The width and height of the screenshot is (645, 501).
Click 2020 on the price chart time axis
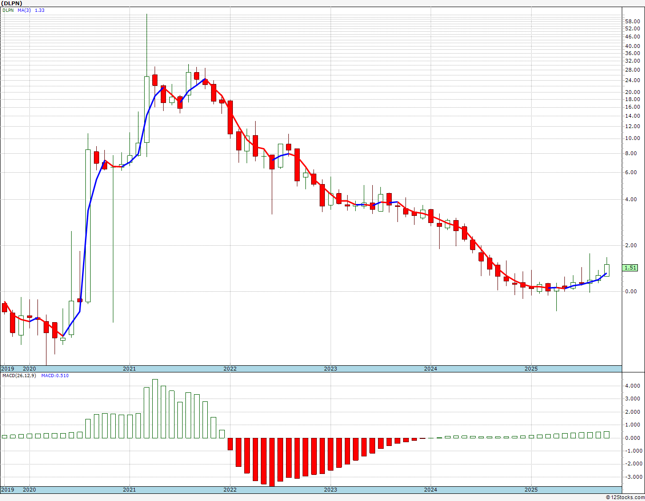pos(29,369)
